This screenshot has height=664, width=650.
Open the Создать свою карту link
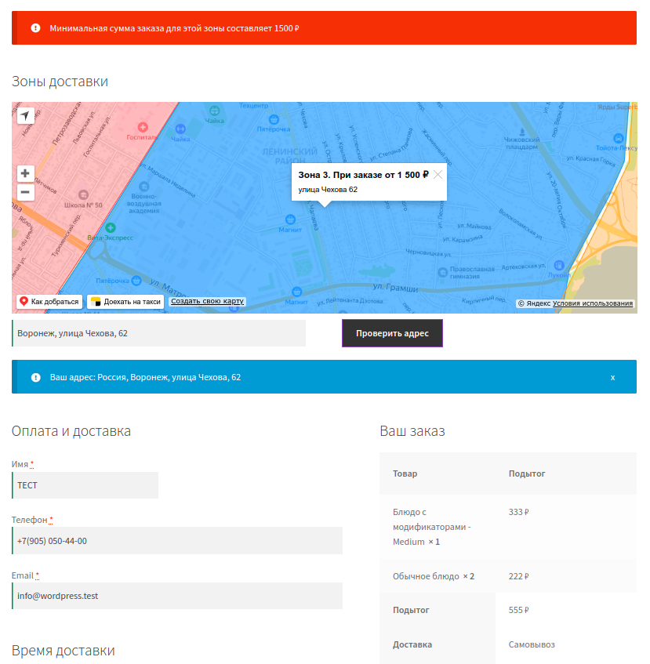click(x=208, y=301)
